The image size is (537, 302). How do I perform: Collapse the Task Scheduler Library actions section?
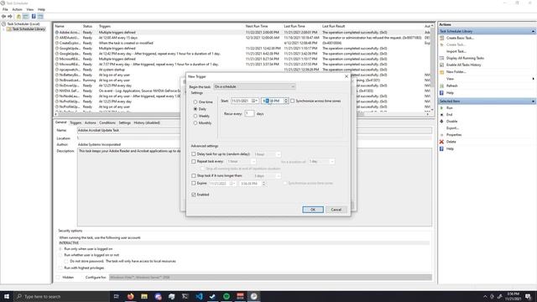[x=533, y=31]
